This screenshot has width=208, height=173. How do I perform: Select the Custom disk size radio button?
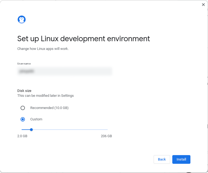coord(23,119)
